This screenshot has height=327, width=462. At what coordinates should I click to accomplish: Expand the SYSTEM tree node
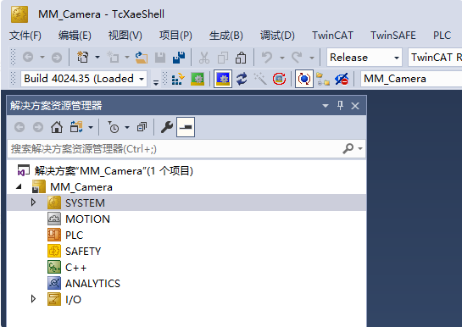pos(33,202)
